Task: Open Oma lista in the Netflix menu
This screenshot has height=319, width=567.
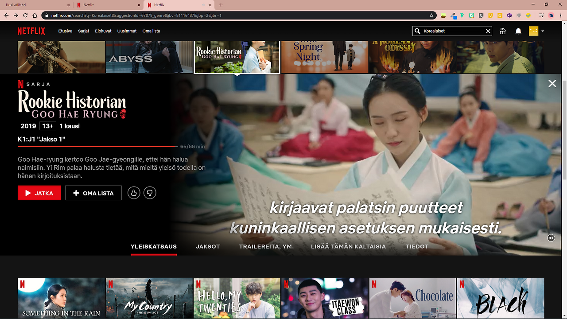Action: click(x=151, y=31)
